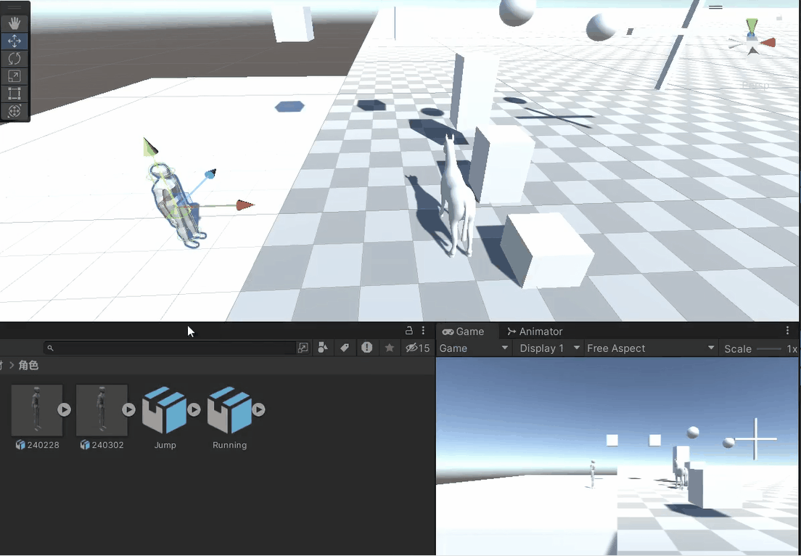This screenshot has width=801, height=556.
Task: Switch to the Animator tab
Action: pyautogui.click(x=535, y=331)
